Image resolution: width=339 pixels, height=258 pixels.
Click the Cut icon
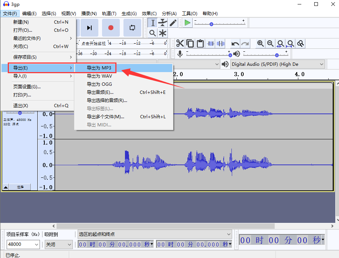pos(180,43)
